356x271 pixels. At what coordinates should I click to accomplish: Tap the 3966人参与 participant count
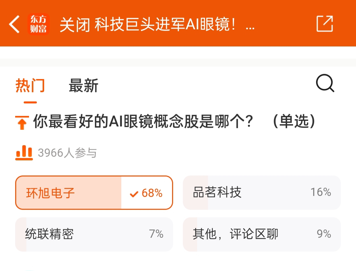pyautogui.click(x=67, y=153)
